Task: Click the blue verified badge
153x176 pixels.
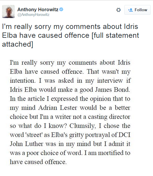Action: tap(61, 9)
